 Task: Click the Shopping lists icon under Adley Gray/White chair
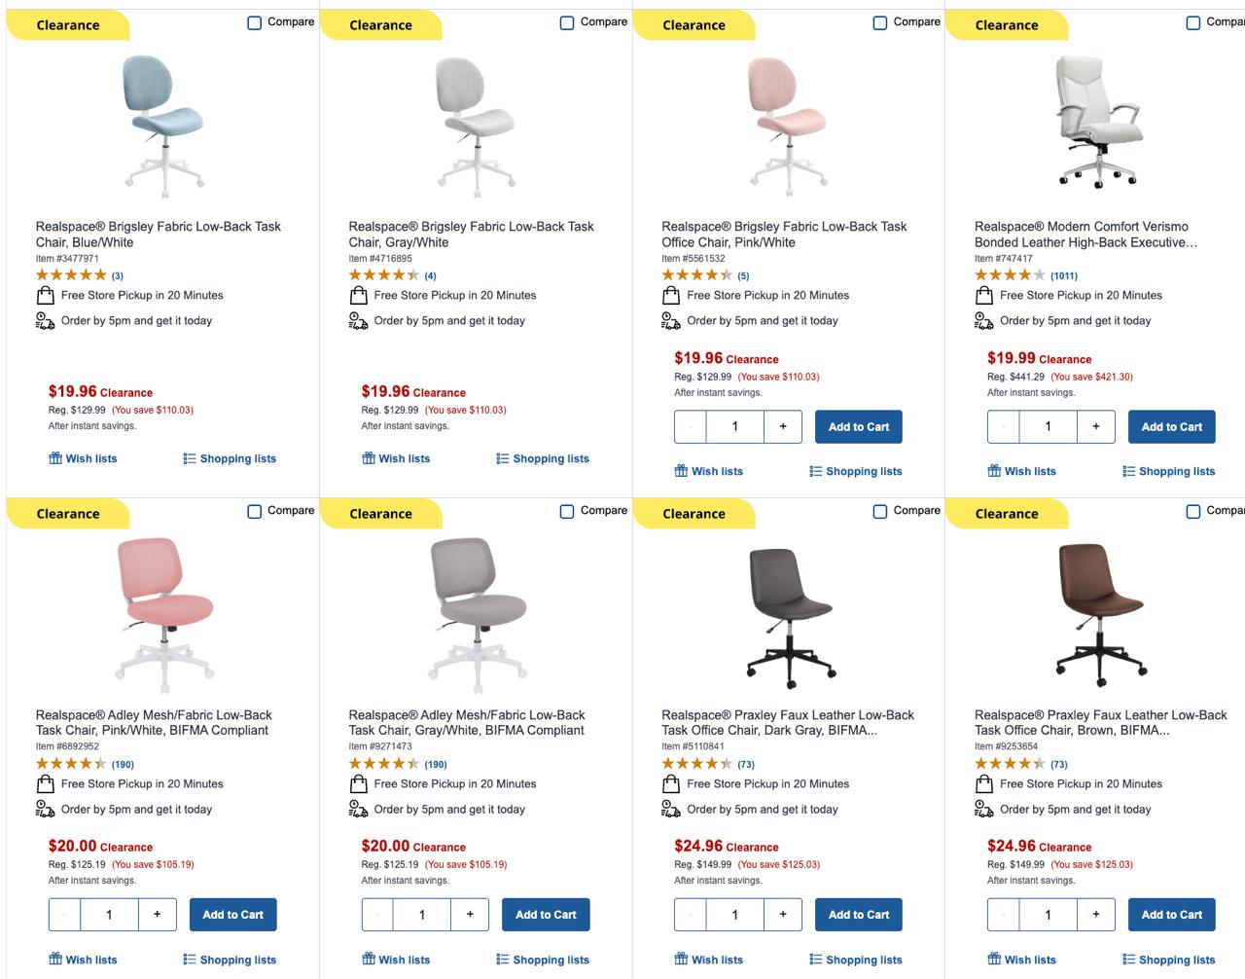click(502, 960)
